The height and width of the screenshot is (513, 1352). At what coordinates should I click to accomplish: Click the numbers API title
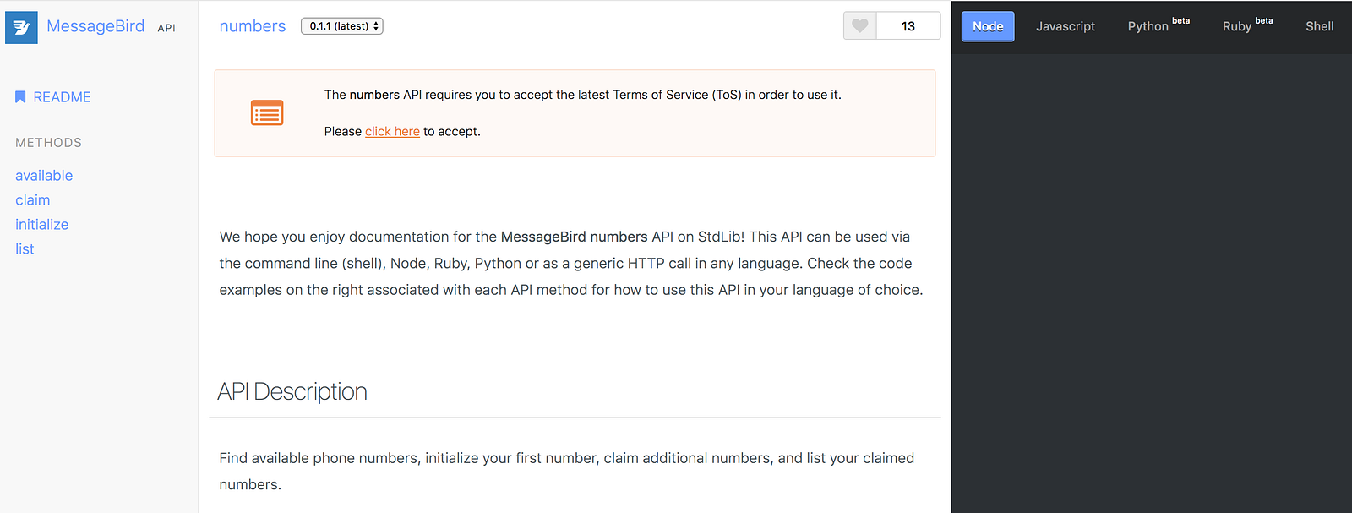point(253,26)
